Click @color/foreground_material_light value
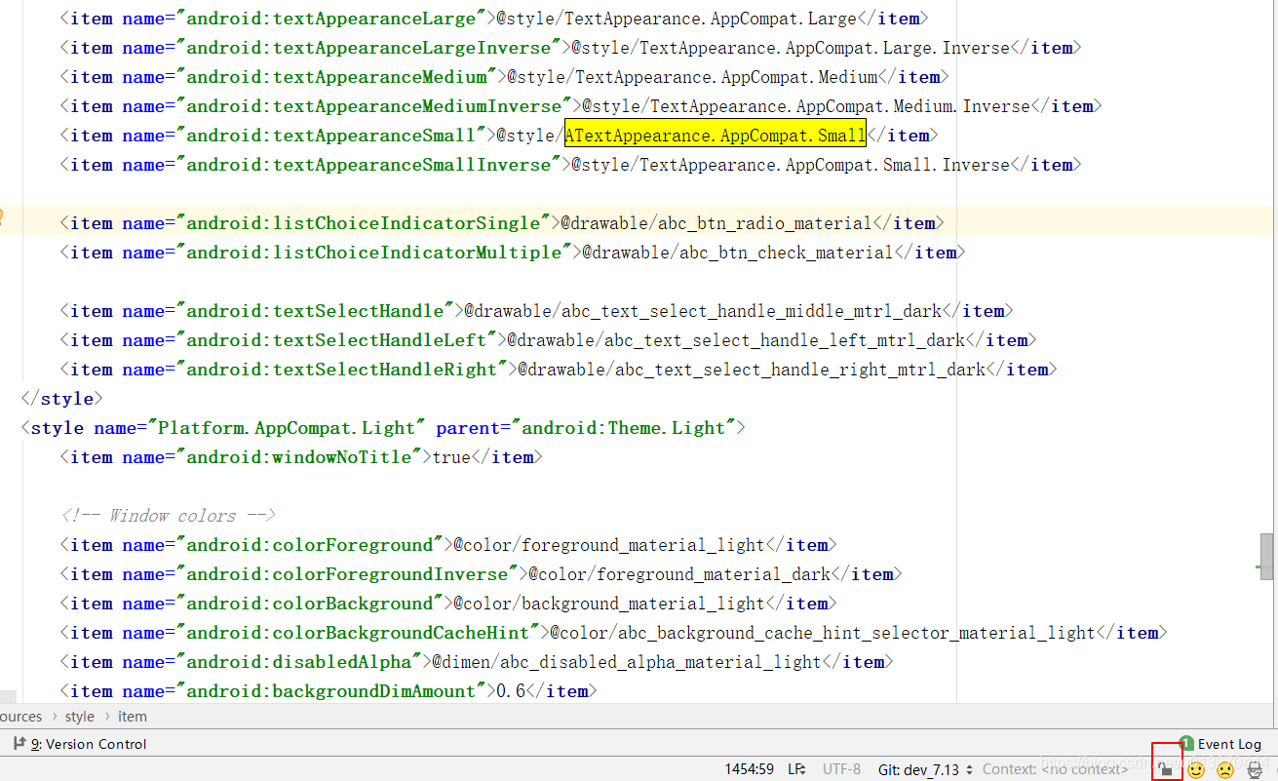The width and height of the screenshot is (1278, 781). [609, 545]
